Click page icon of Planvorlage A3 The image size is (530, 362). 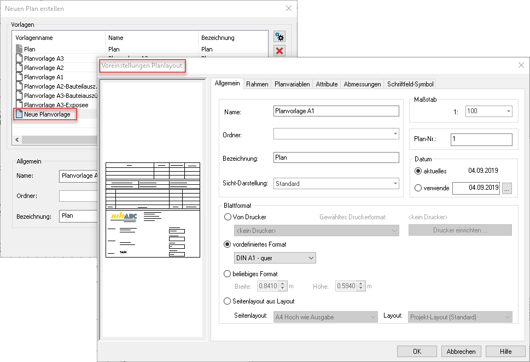[19, 58]
